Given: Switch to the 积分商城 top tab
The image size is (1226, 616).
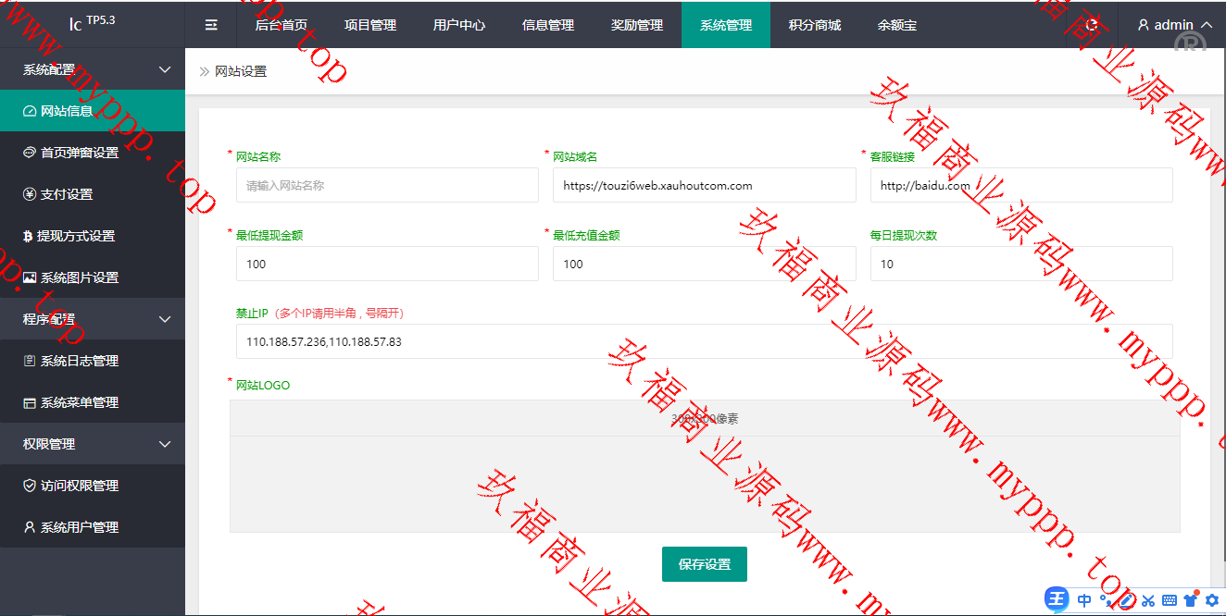Looking at the screenshot, I should click(815, 25).
